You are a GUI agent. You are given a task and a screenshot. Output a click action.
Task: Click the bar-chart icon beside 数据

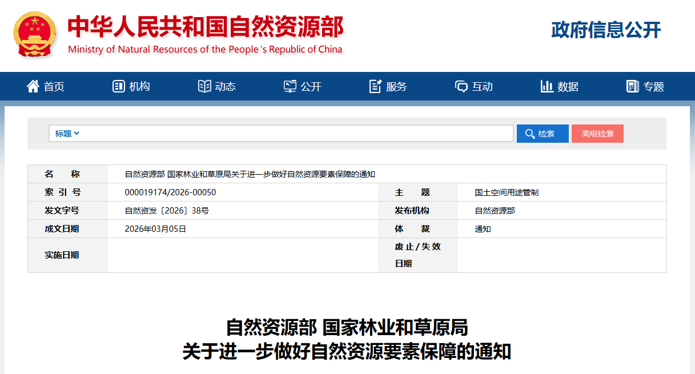[547, 86]
